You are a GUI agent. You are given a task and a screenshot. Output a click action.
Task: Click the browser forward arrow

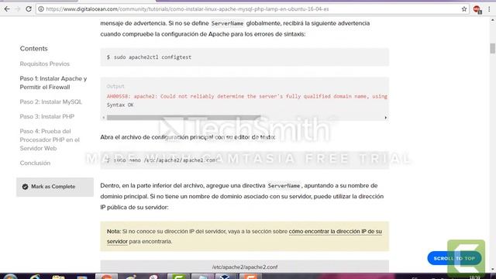(x=18, y=9)
